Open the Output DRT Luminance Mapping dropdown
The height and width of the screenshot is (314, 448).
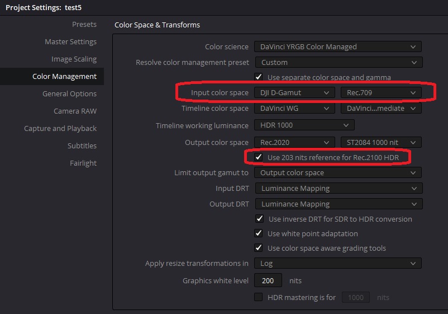339,204
